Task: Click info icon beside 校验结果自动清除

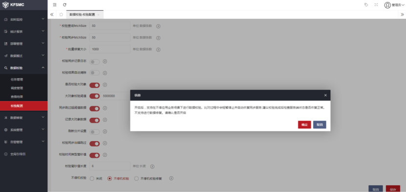Action: pyautogui.click(x=105, y=73)
